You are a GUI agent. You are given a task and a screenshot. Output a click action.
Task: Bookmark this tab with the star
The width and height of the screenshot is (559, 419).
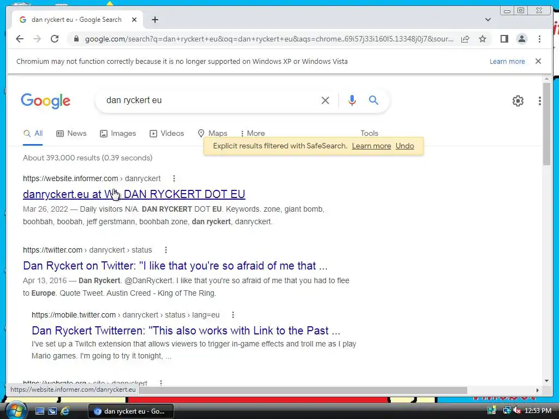(x=483, y=39)
